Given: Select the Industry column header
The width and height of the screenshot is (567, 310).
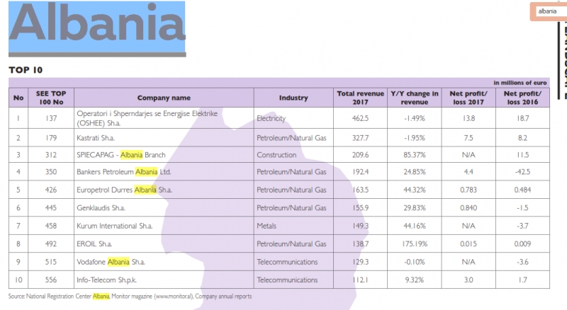Looking at the screenshot, I should (x=293, y=98).
